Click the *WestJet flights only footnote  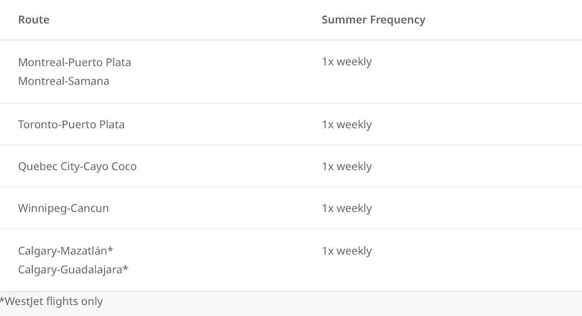coord(52,301)
